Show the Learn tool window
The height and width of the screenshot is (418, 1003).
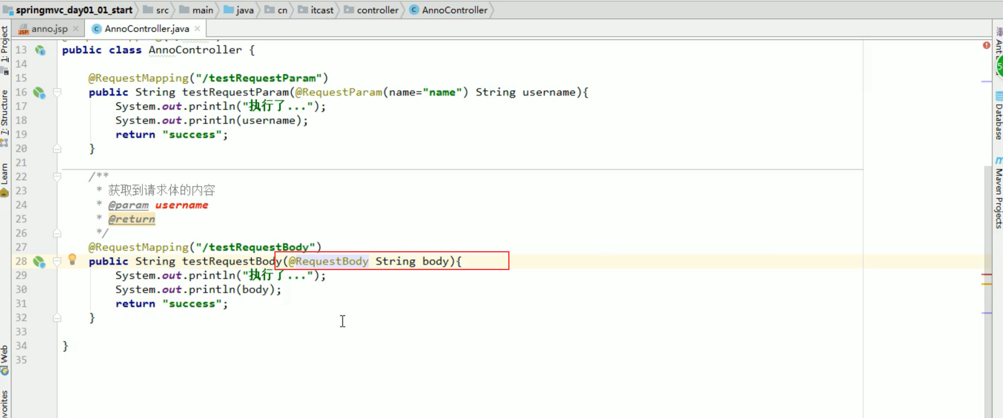(5, 180)
